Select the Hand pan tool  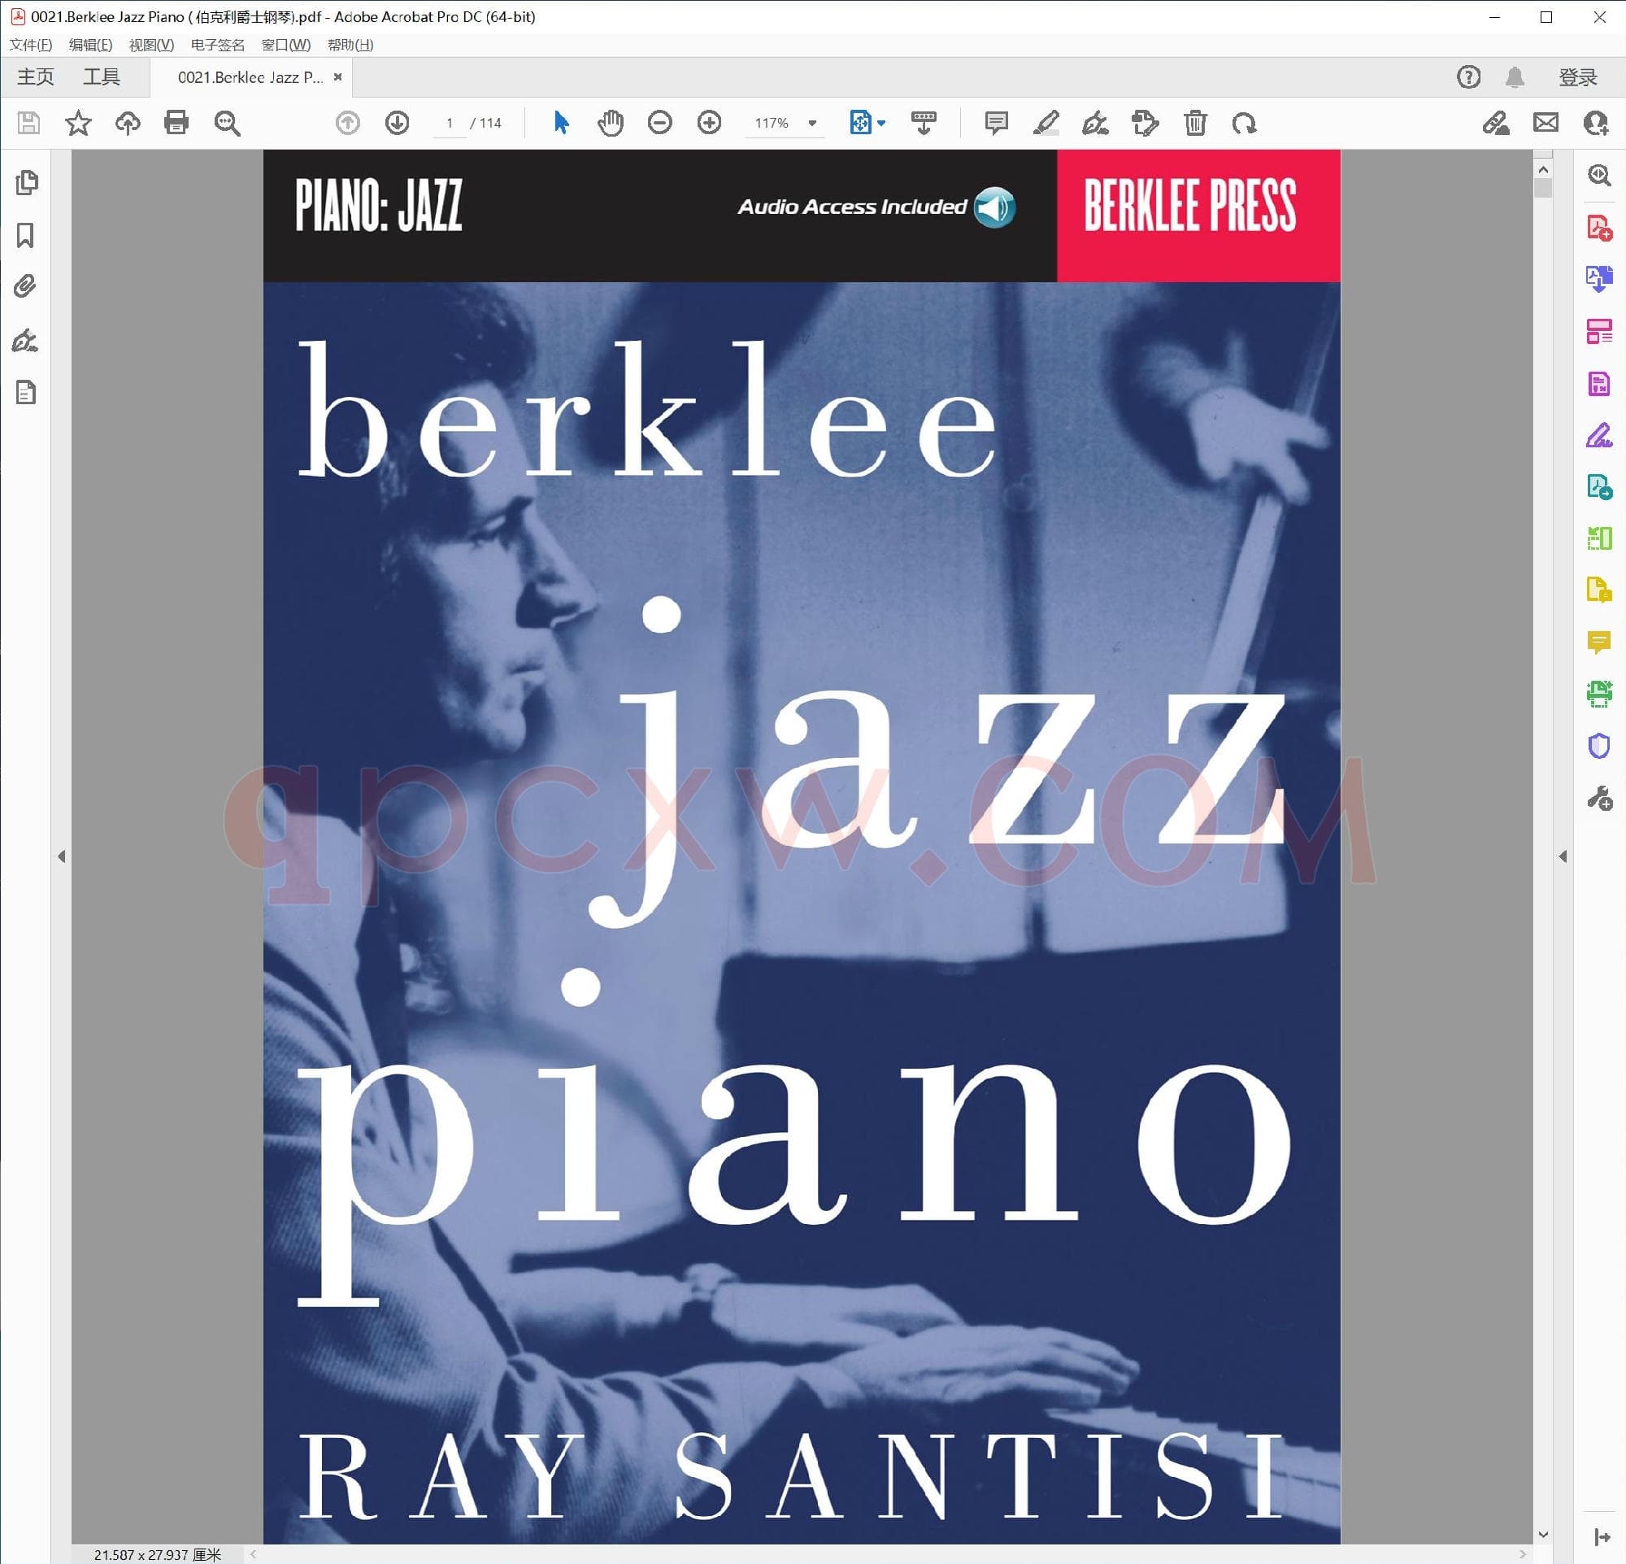click(610, 123)
